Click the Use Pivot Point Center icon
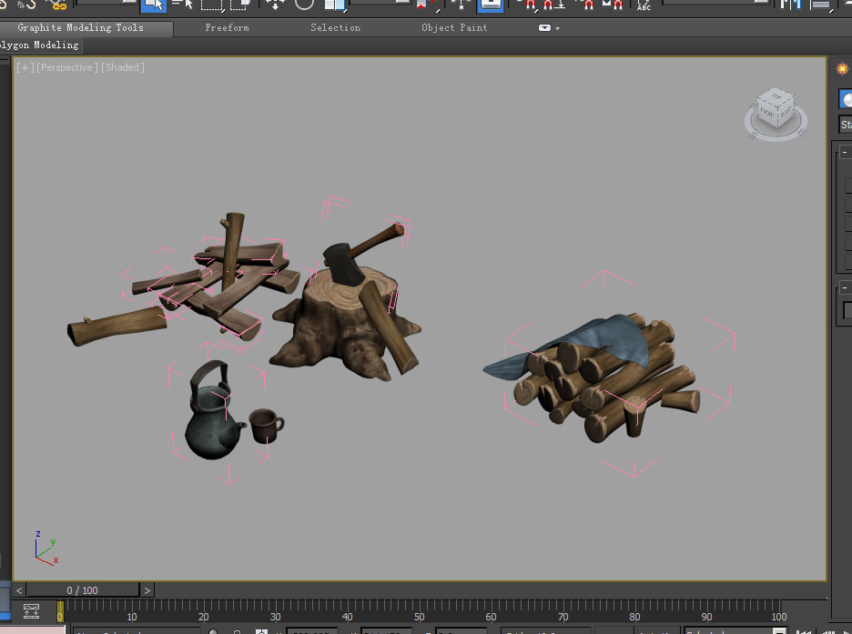The image size is (852, 634). (x=427, y=5)
